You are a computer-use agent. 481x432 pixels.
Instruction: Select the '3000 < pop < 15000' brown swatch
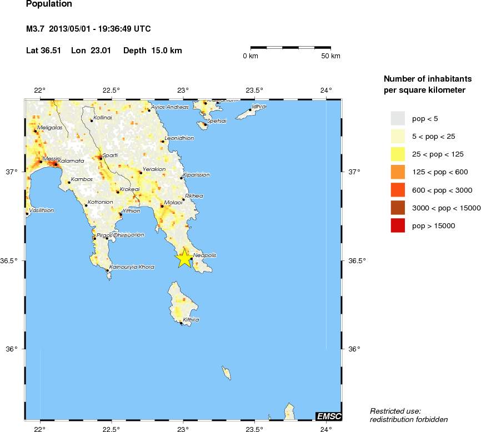[x=398, y=208]
